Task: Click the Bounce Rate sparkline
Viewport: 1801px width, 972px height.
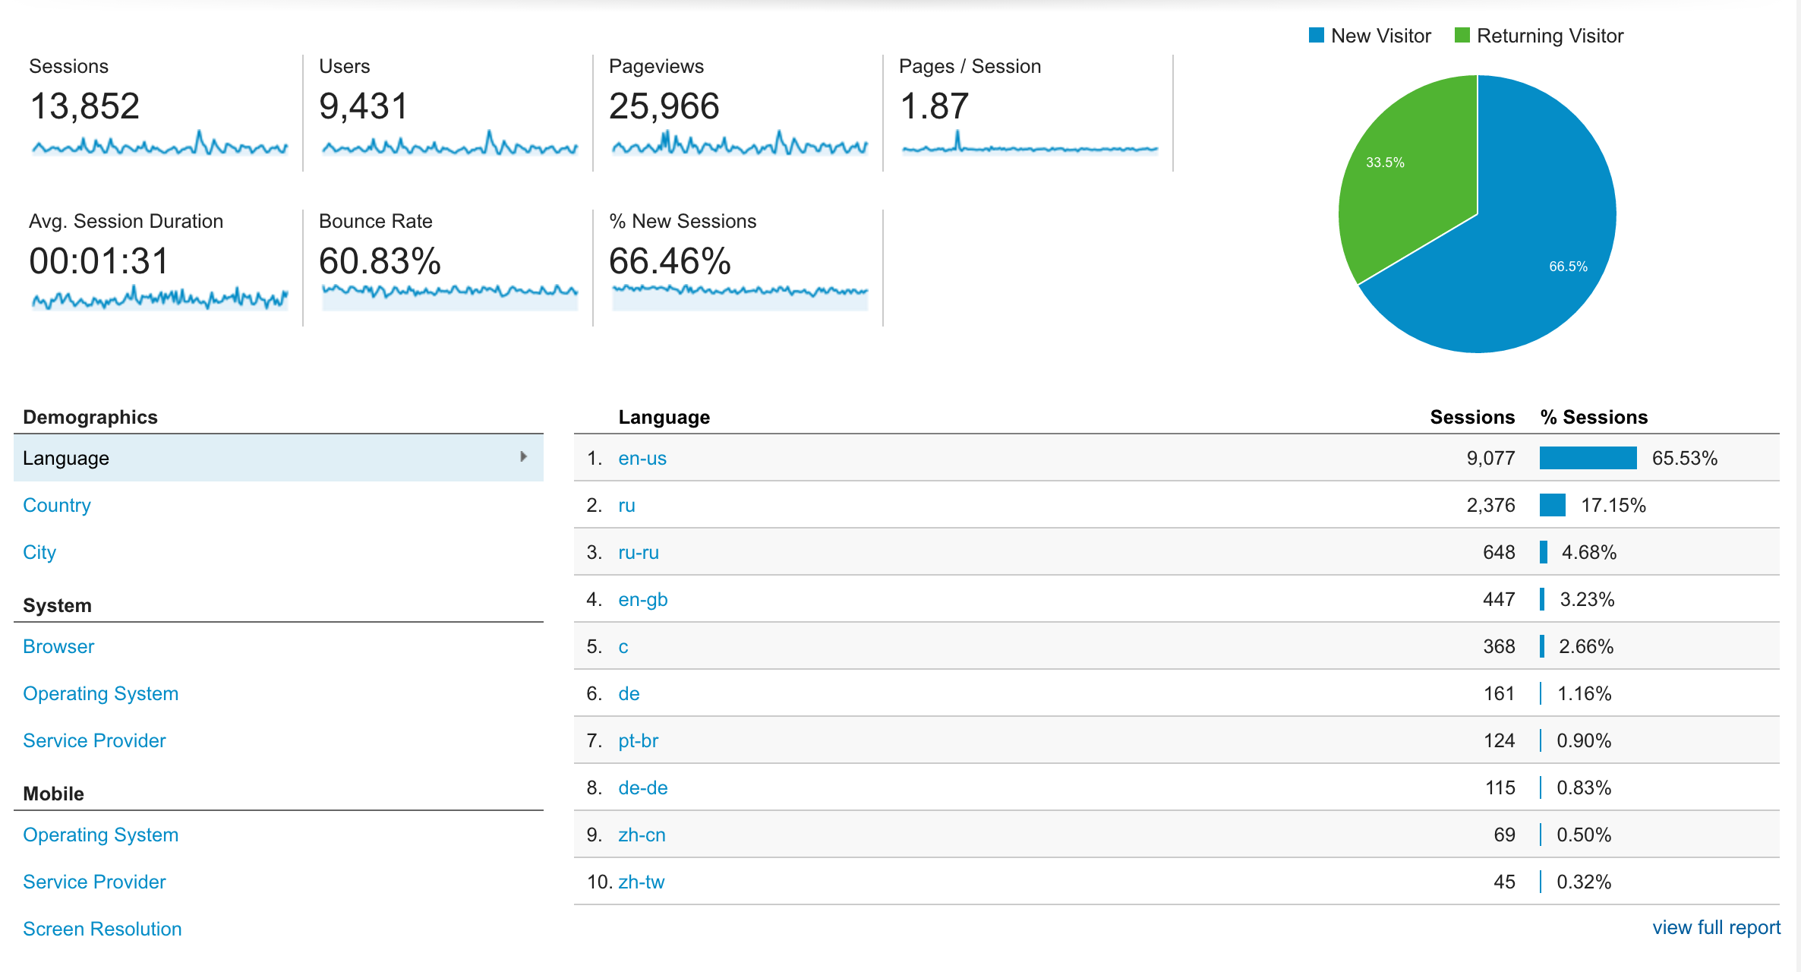Action: [449, 298]
